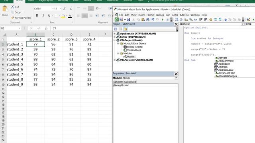Open the VBA Run menu

coord(168,15)
